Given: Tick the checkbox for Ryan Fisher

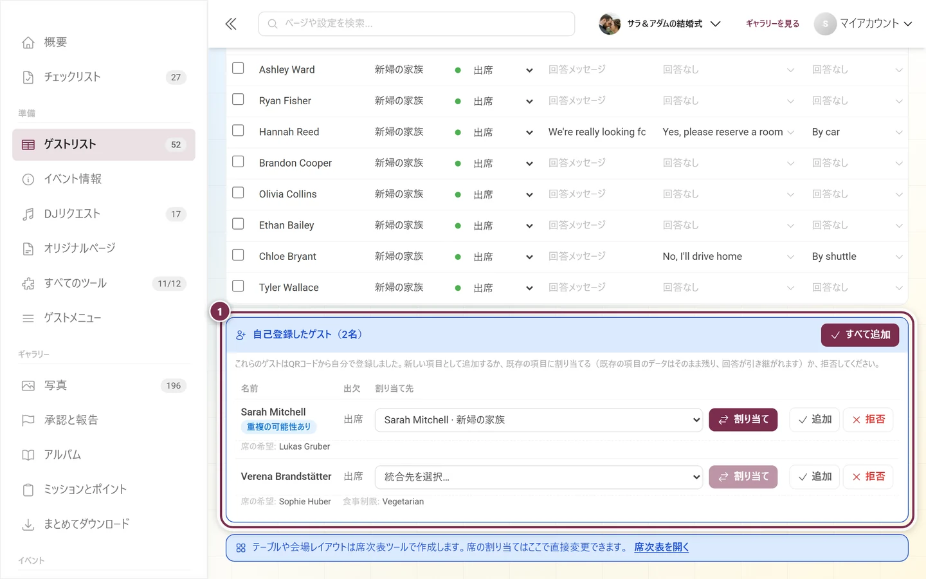Looking at the screenshot, I should (x=238, y=100).
